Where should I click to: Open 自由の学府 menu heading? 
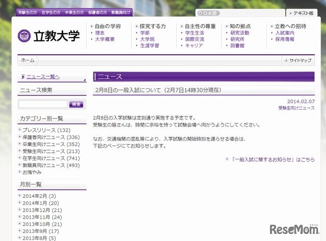click(x=107, y=26)
